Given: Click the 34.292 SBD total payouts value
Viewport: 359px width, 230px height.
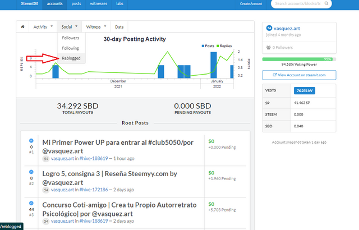Looking at the screenshot, I should coord(77,106).
